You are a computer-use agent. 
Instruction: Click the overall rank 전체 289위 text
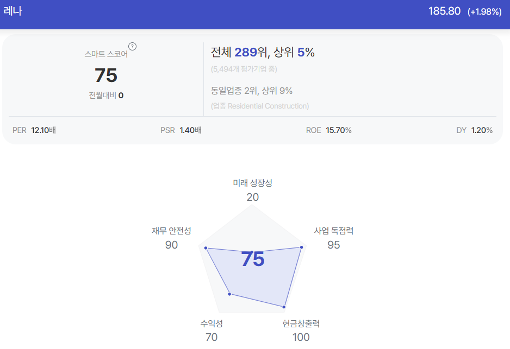(x=240, y=52)
